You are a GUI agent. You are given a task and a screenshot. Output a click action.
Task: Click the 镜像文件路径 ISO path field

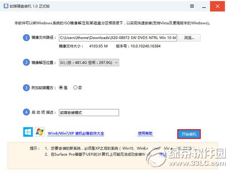(x=118, y=37)
